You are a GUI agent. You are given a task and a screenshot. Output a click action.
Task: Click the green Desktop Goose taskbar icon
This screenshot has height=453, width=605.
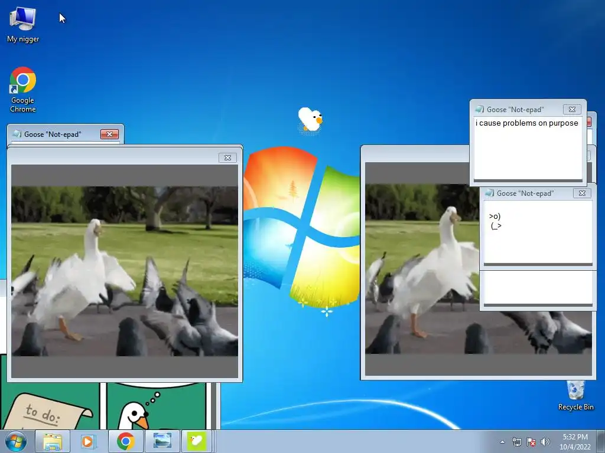tap(197, 441)
